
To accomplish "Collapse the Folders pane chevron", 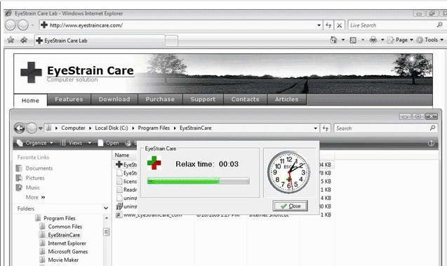I will coord(106,208).
